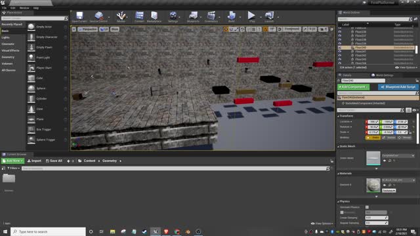Open Source Control from the toolbar

tap(98, 17)
